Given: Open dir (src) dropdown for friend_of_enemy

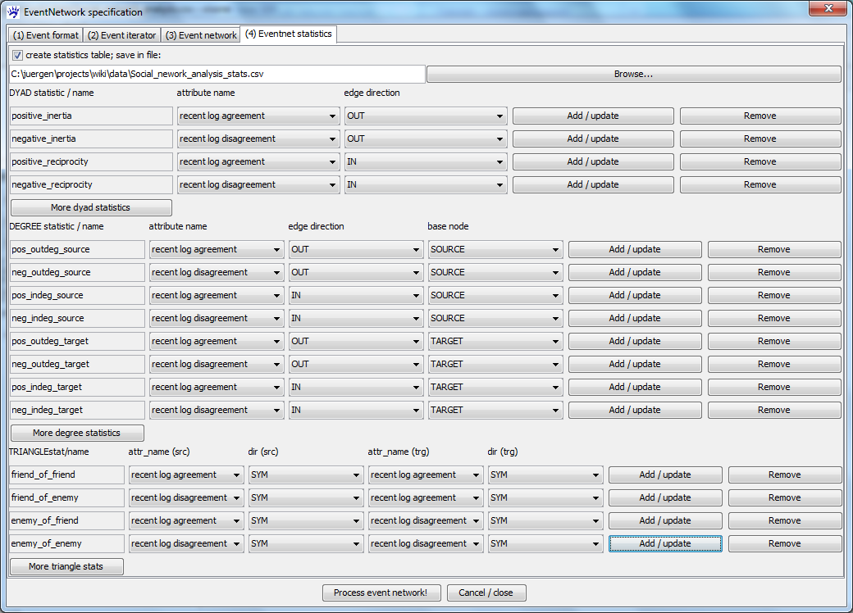Looking at the screenshot, I should coord(306,497).
